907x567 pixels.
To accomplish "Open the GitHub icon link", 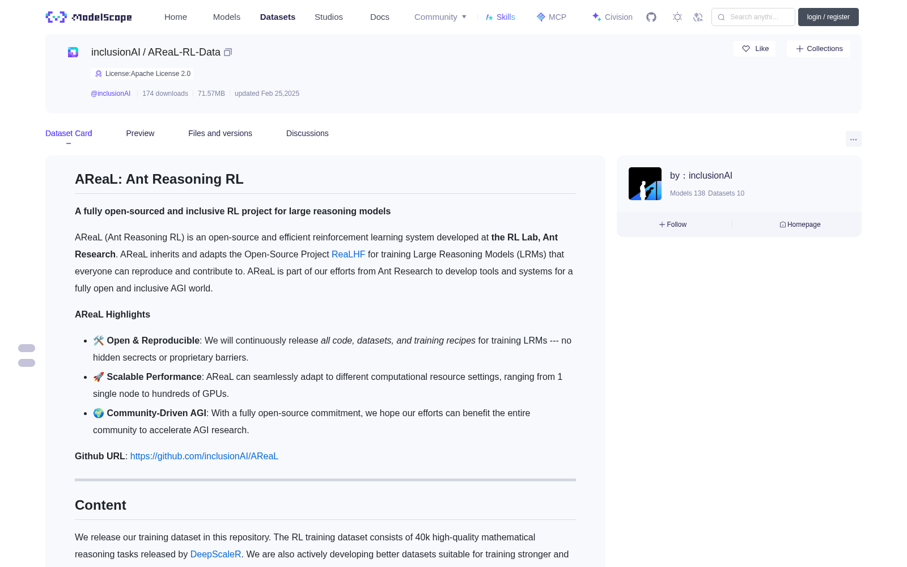I will pyautogui.click(x=651, y=17).
